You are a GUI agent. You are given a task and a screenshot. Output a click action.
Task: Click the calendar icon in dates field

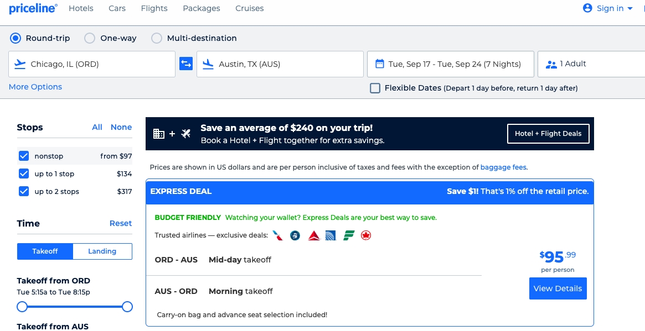(x=380, y=64)
